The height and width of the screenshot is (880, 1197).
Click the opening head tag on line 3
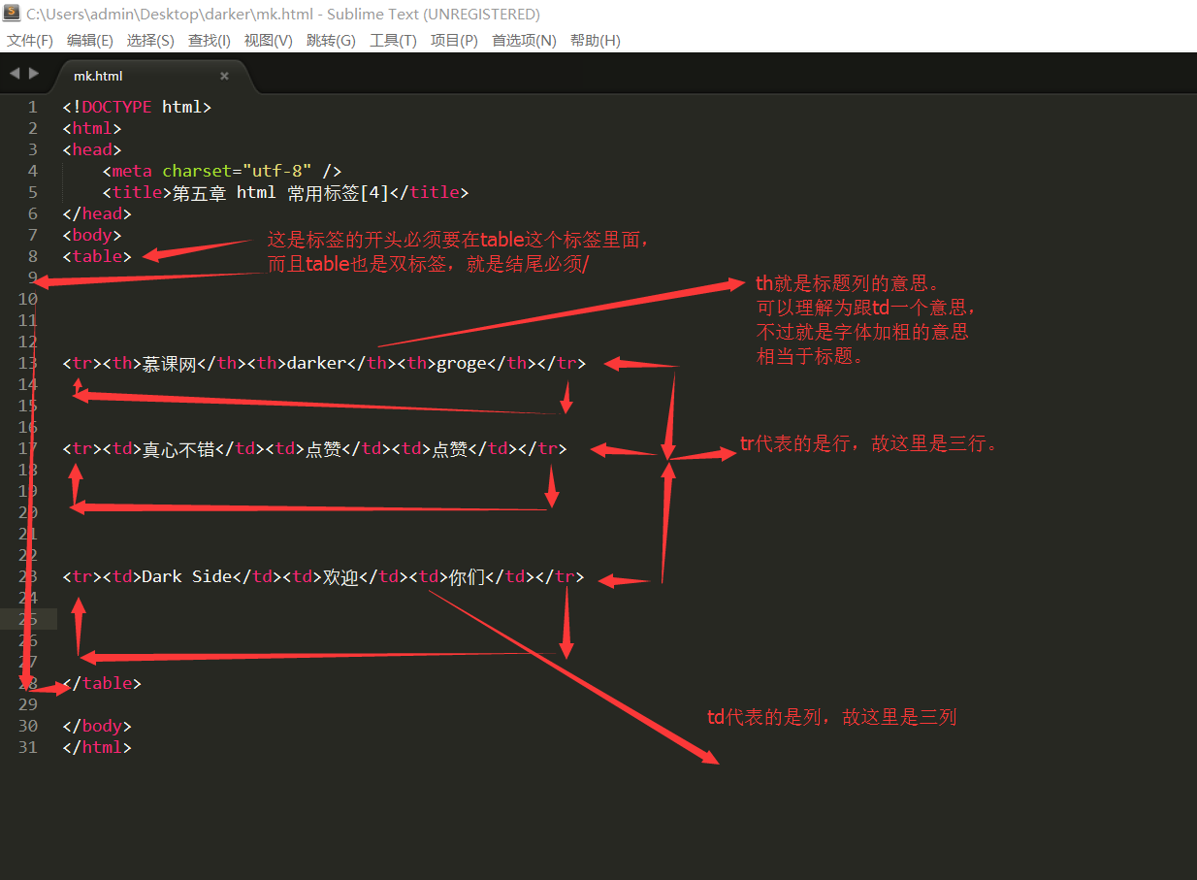coord(92,149)
